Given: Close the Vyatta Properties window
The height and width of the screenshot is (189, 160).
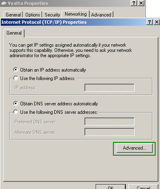Looking at the screenshot, I should point(141,3).
